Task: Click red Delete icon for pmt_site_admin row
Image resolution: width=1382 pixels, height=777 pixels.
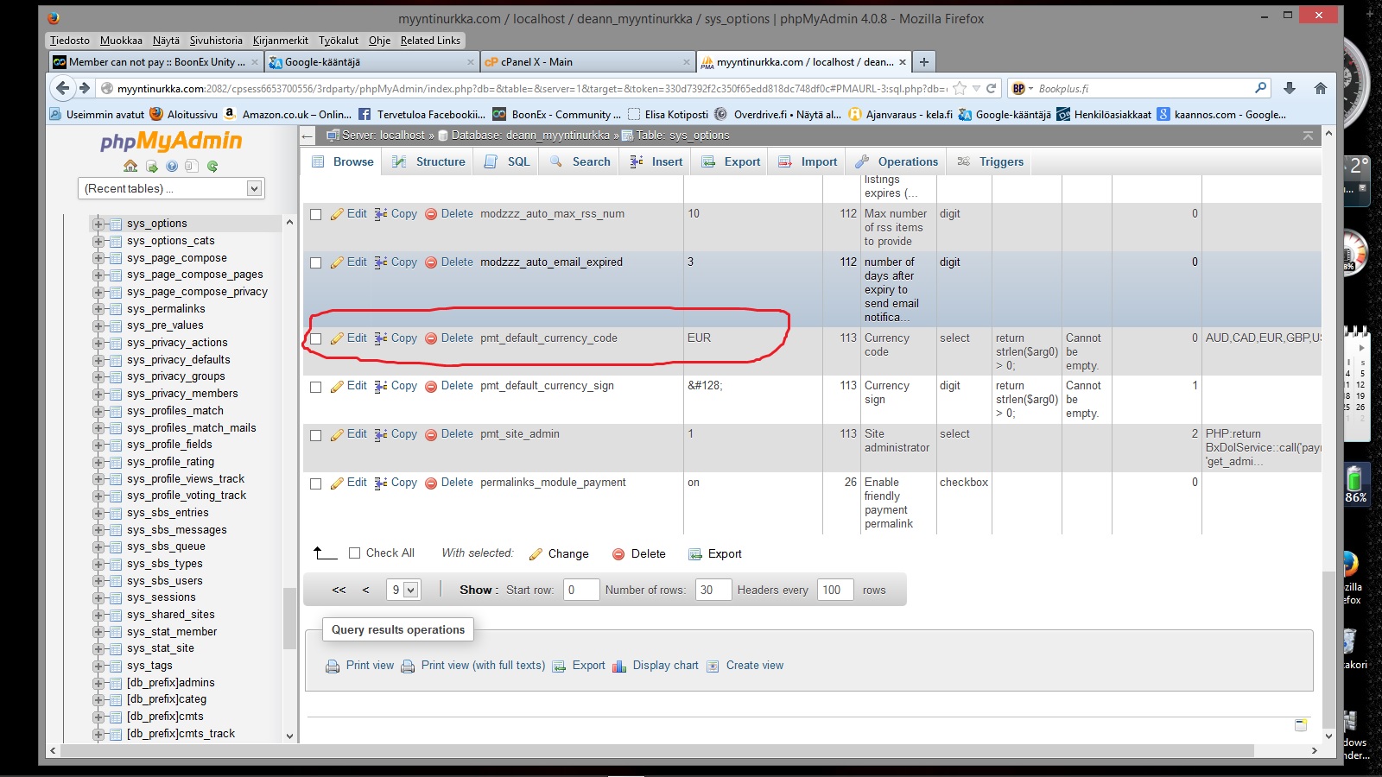Action: click(431, 434)
